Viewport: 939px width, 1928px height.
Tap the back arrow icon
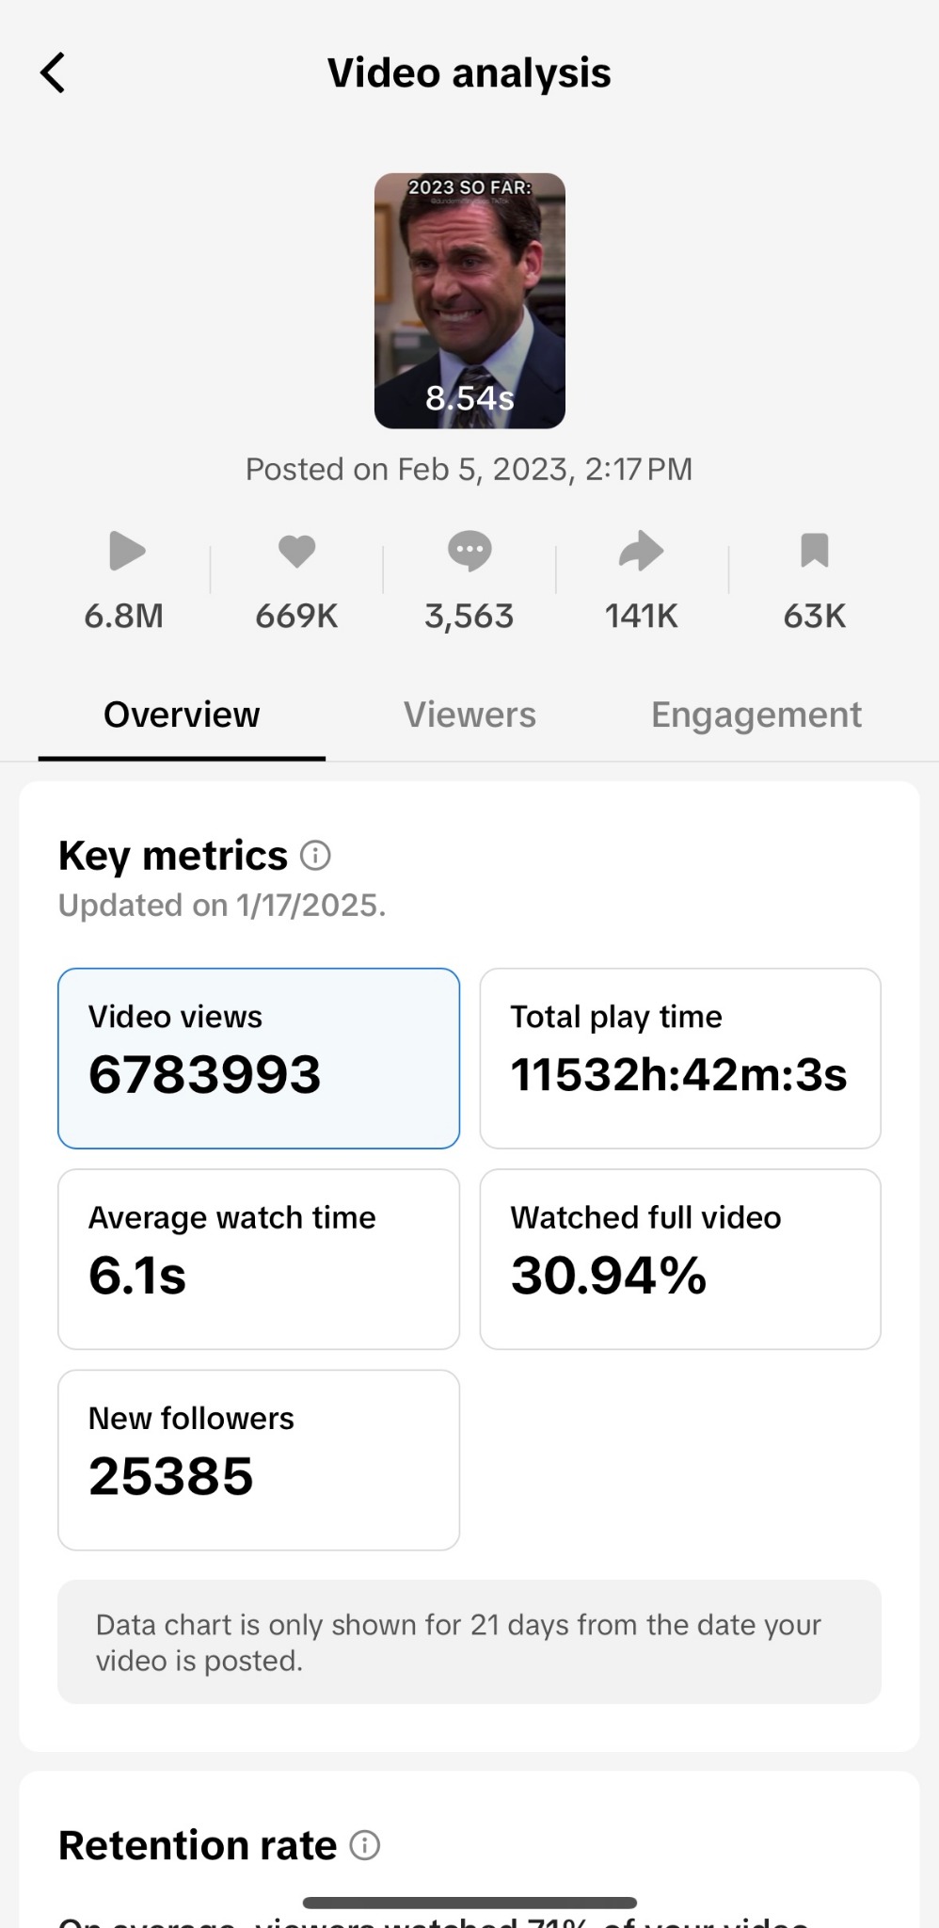[54, 73]
